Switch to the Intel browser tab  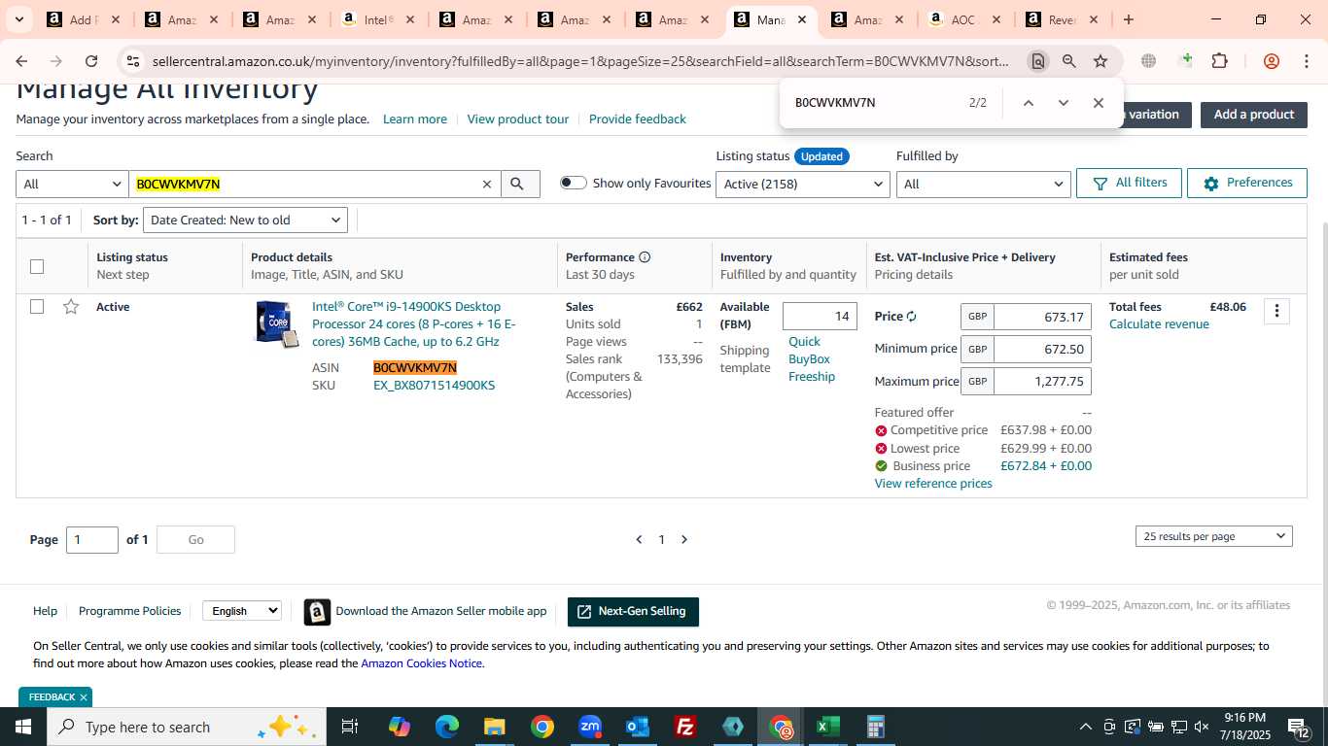click(x=377, y=19)
